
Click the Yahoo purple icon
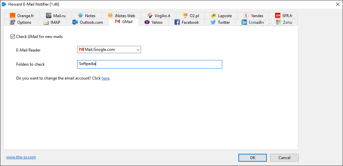(x=147, y=22)
